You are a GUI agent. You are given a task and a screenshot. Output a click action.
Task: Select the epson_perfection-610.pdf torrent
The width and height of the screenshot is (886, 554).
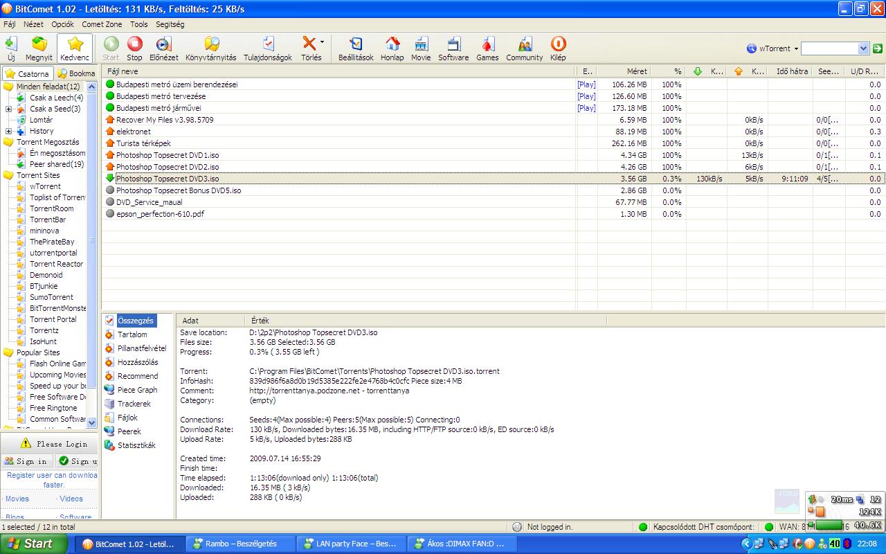click(494, 214)
